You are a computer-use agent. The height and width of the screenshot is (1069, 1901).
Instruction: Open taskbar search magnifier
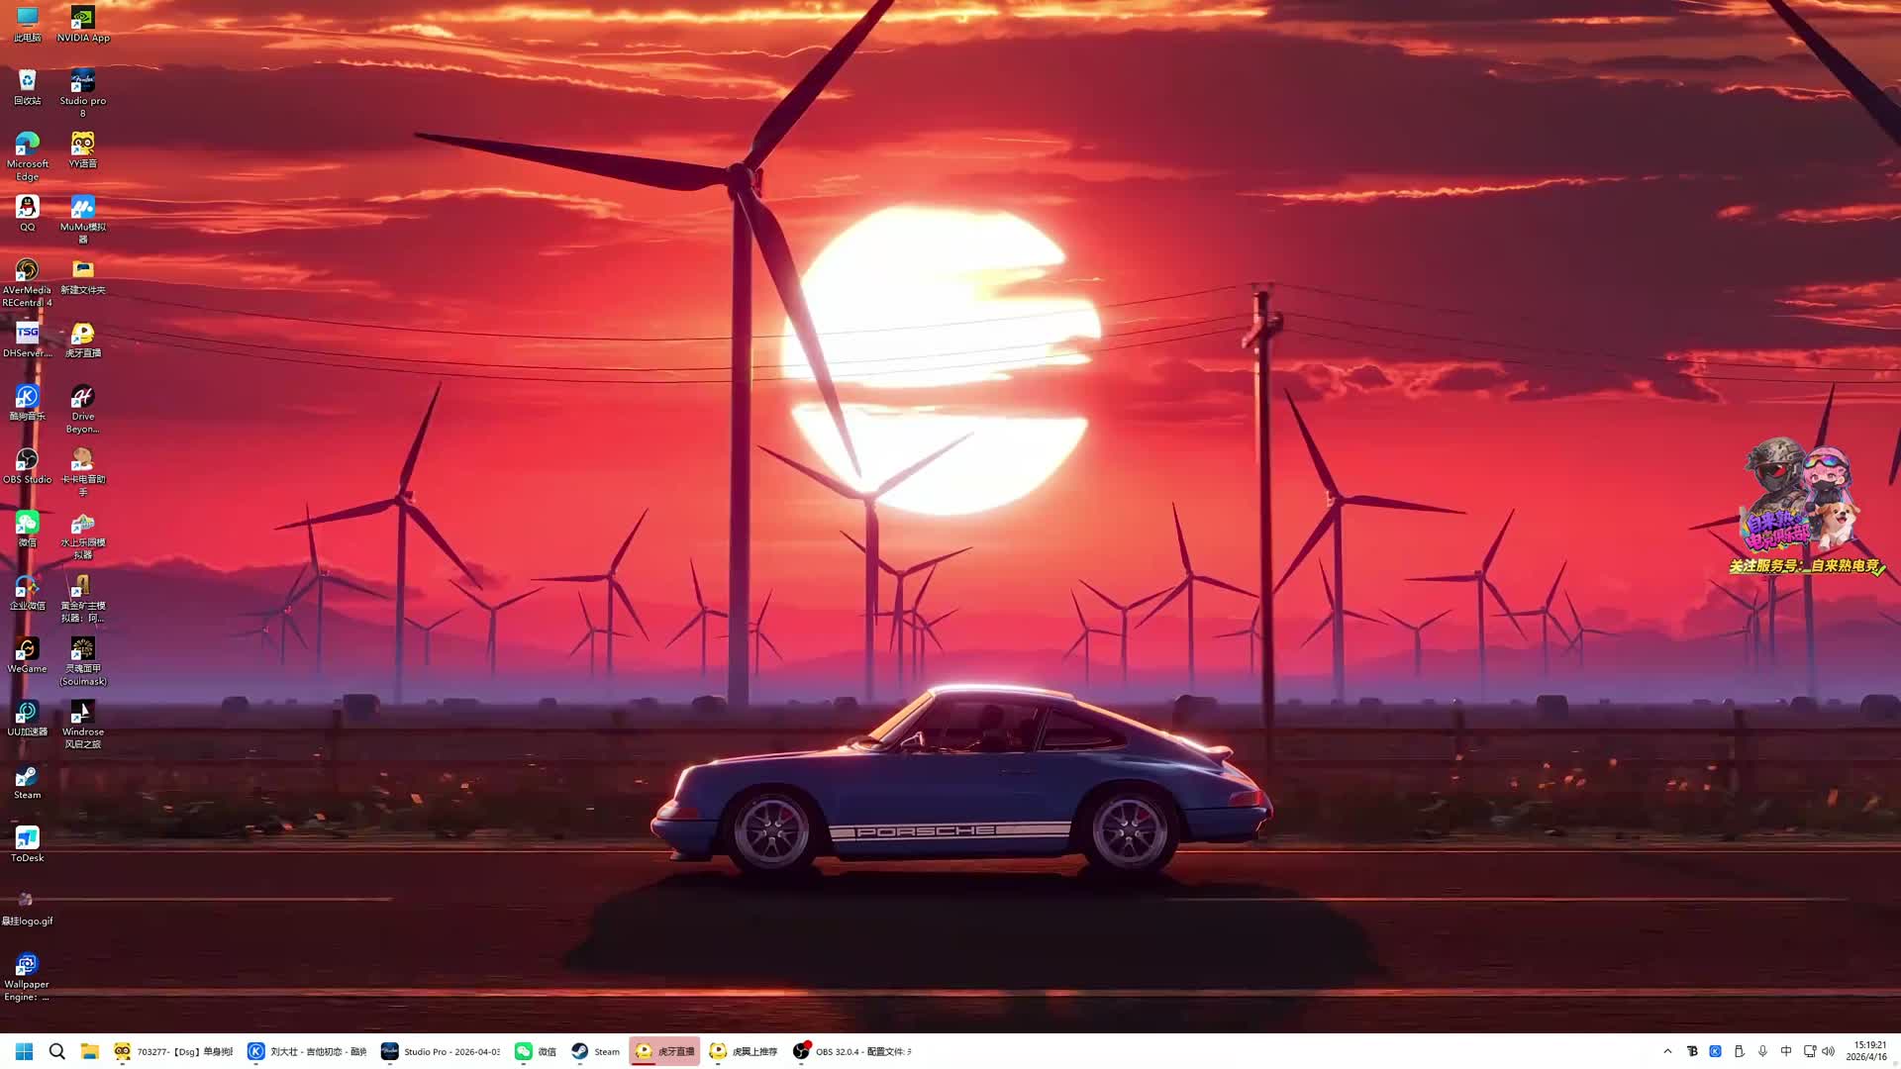pyautogui.click(x=56, y=1051)
